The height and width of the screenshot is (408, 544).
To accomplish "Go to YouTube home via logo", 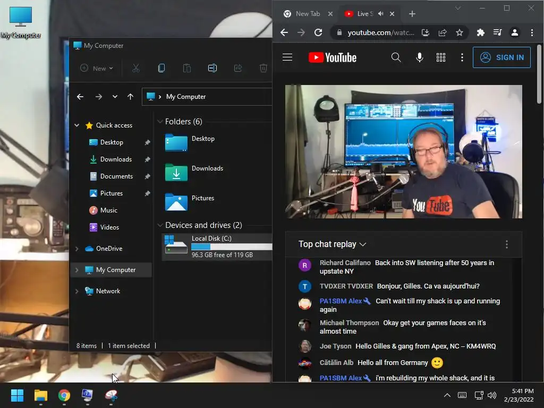I will pos(333,57).
